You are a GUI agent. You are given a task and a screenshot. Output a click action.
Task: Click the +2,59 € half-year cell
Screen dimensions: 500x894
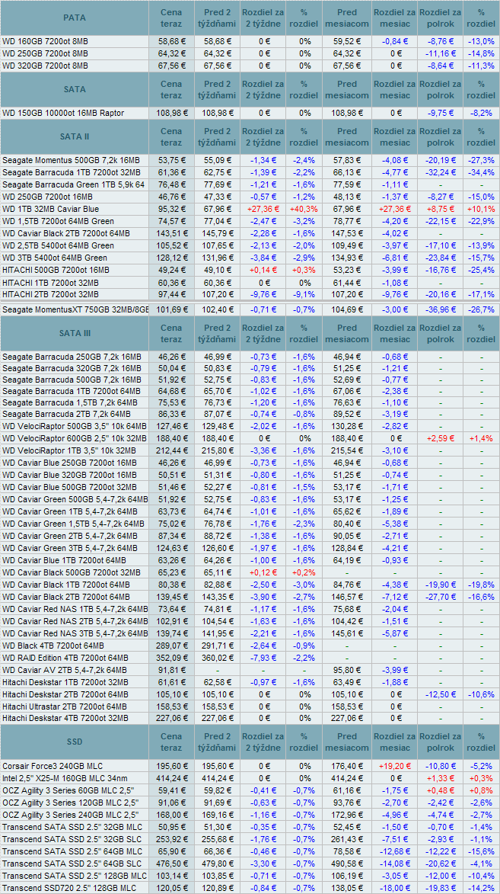click(x=440, y=438)
